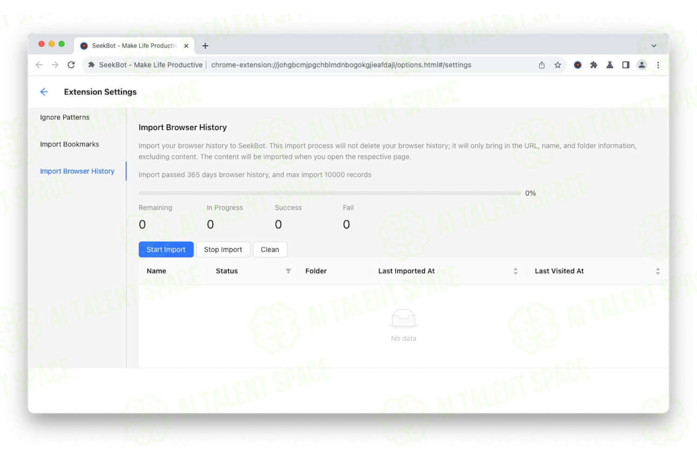Click the Stop Import button

(223, 250)
